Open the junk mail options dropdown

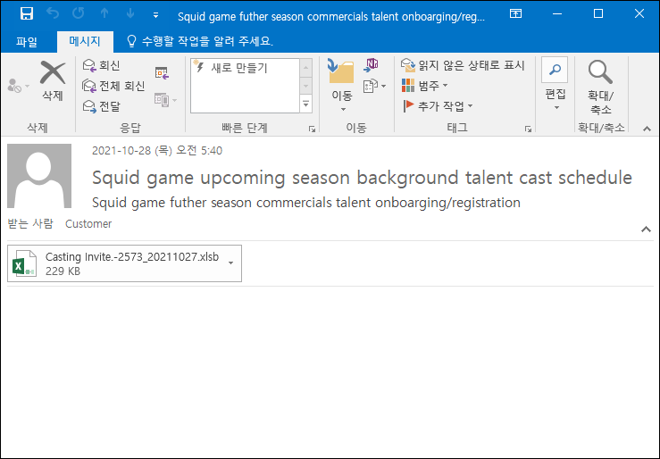point(19,86)
